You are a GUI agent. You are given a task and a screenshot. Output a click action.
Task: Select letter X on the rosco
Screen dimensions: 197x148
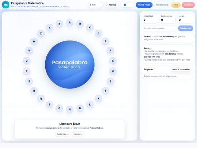pos(41,34)
